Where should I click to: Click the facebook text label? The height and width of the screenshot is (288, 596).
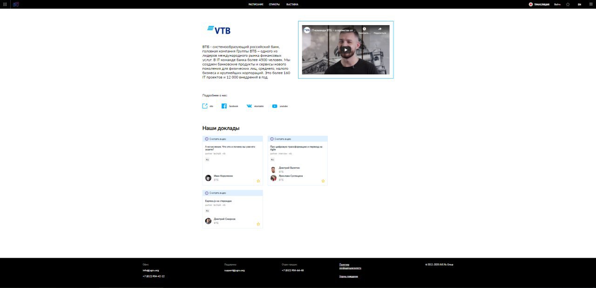click(x=233, y=106)
